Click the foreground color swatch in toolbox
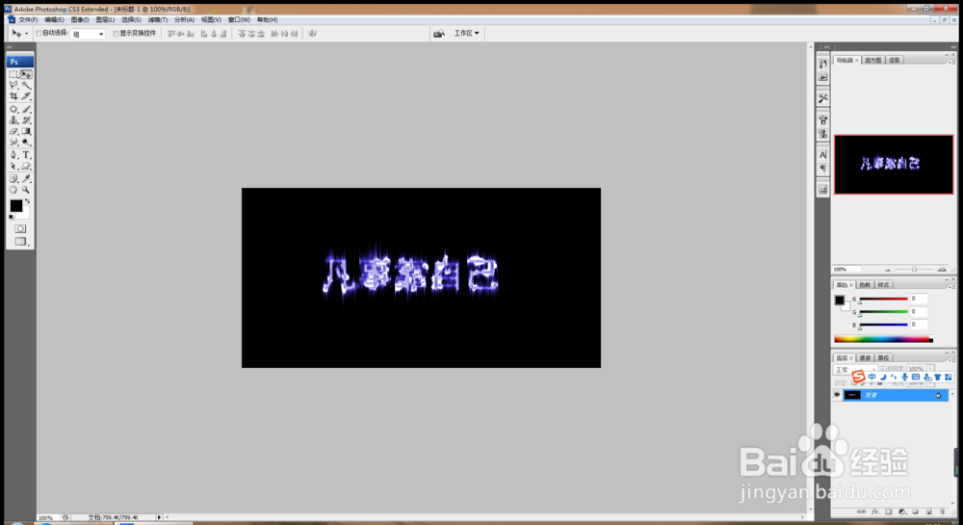963x525 pixels. [x=16, y=206]
